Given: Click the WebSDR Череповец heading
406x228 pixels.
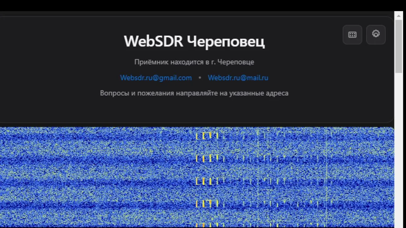Looking at the screenshot, I should point(194,41).
